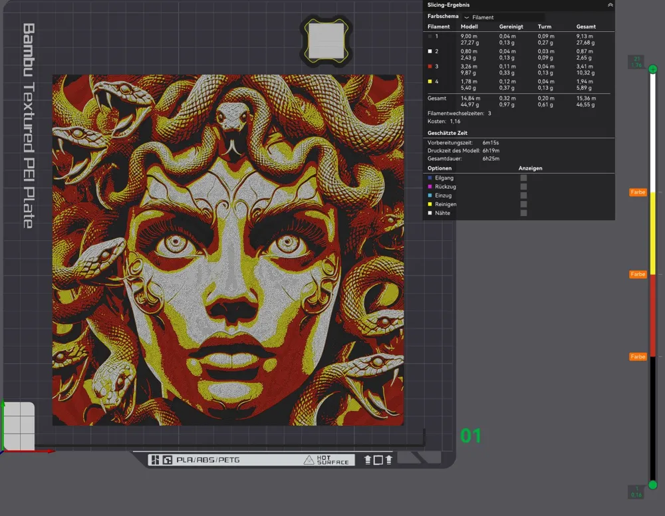Click the green plate number 01
The height and width of the screenshot is (516, 665).
point(471,436)
